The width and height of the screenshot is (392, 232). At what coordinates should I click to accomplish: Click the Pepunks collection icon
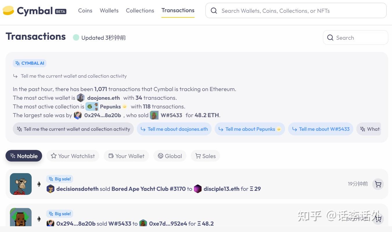[x=92, y=106]
